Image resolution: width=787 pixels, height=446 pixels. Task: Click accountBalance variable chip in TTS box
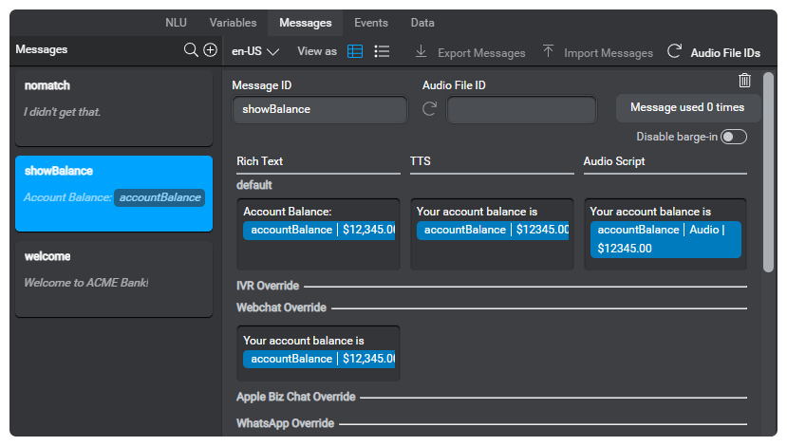[493, 230]
